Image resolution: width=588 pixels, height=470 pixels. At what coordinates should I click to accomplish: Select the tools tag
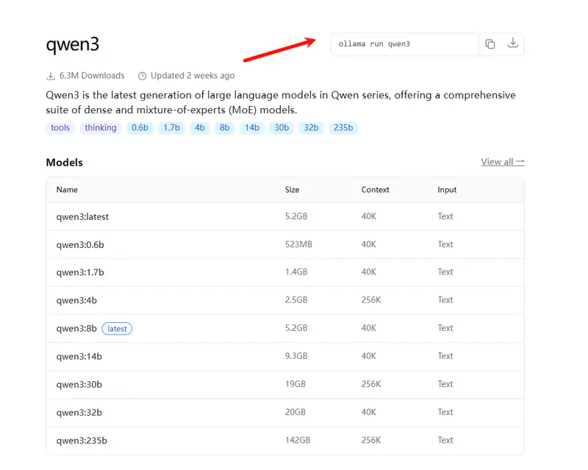[x=60, y=128]
